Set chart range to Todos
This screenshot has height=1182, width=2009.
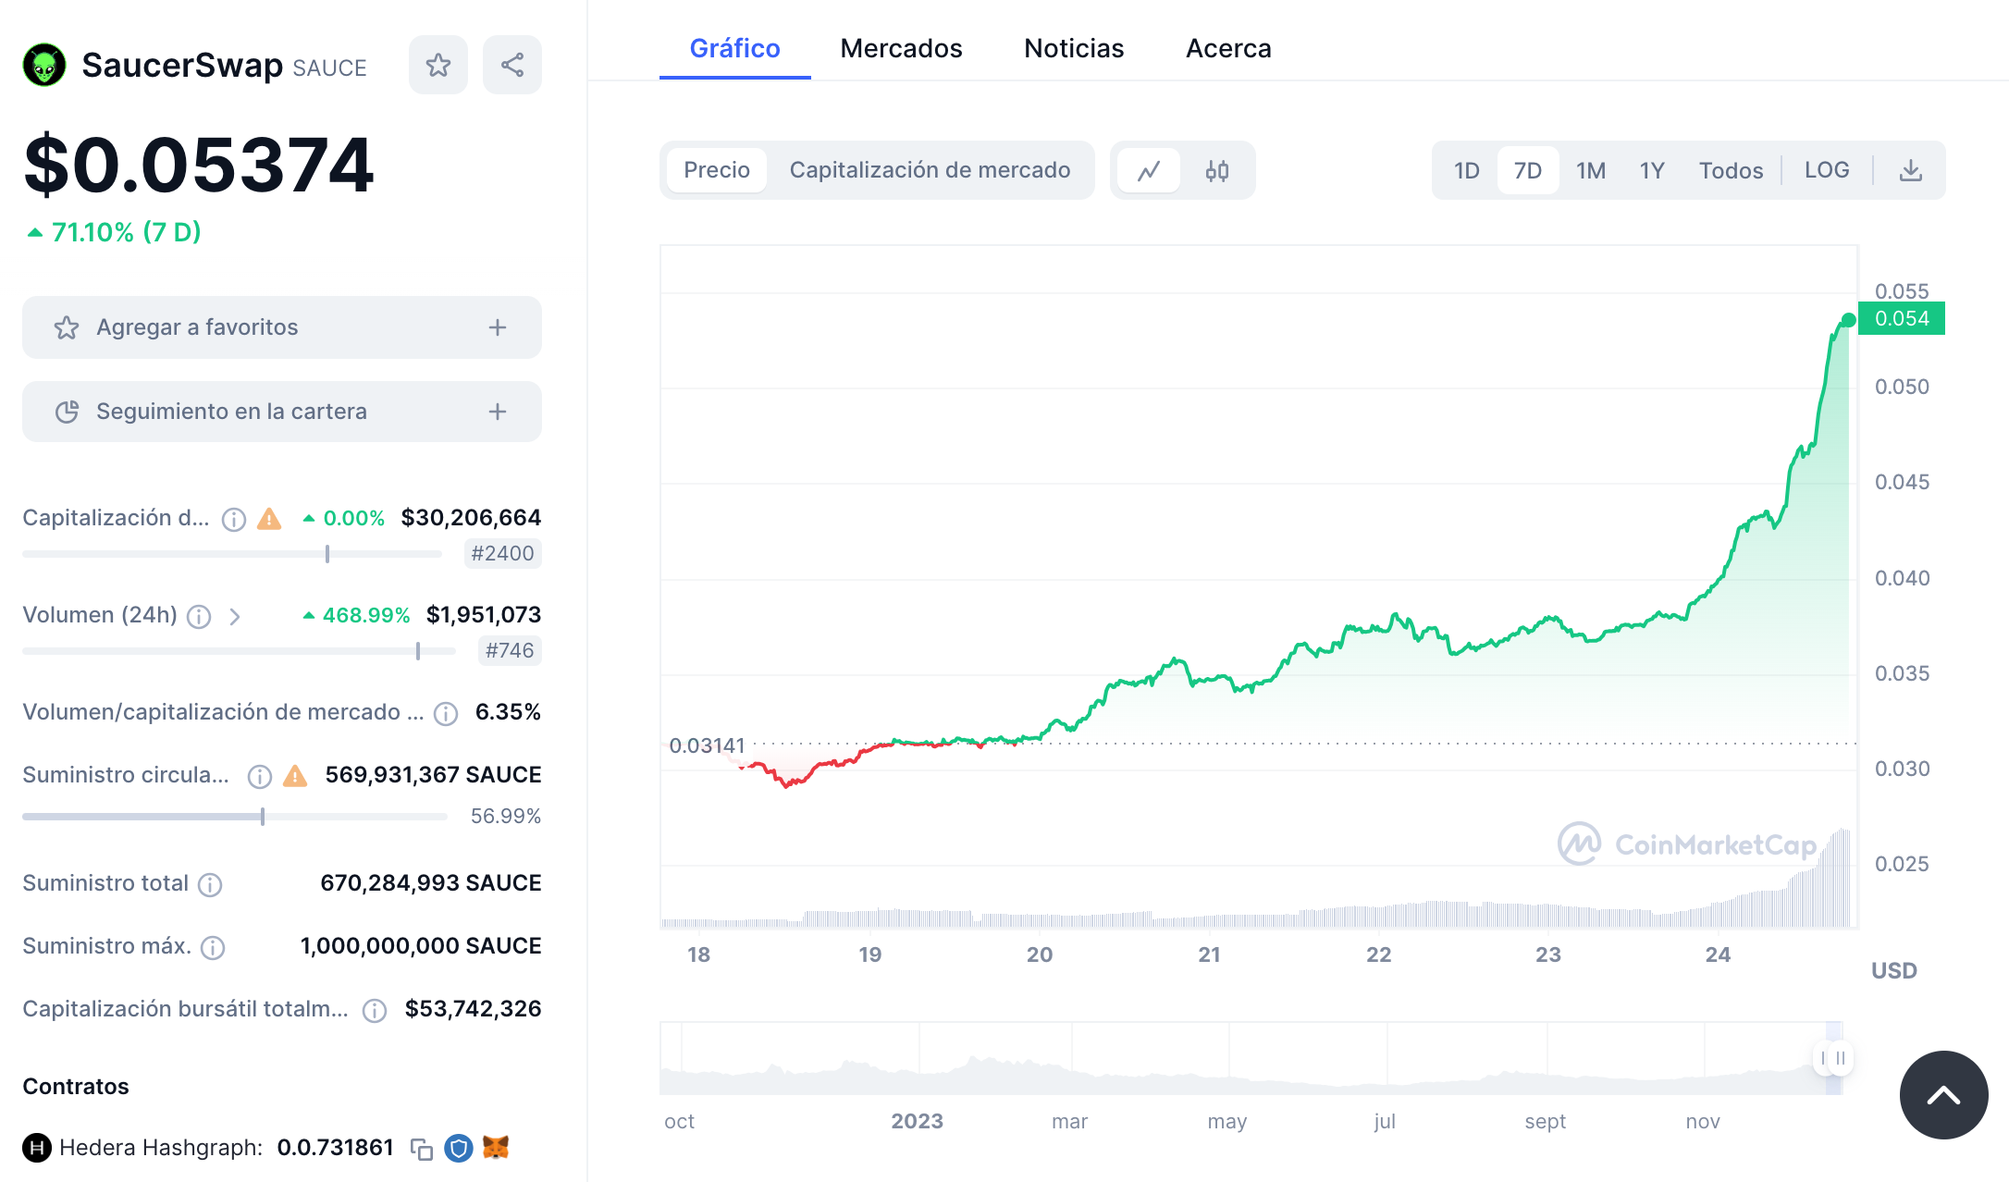click(x=1731, y=170)
